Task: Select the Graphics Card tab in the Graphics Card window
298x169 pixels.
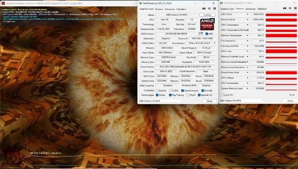Action: (x=146, y=9)
